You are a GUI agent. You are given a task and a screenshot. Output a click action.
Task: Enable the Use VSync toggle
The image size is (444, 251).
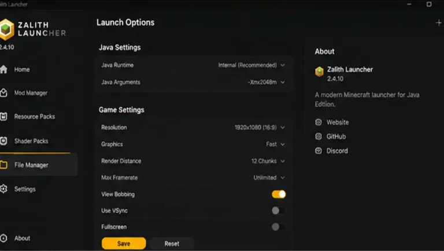(279, 211)
